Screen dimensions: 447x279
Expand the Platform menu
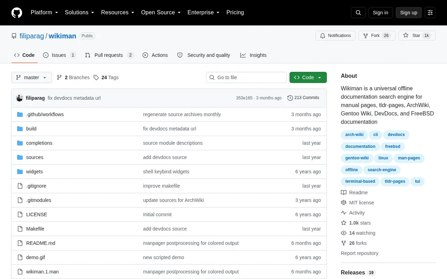point(44,13)
